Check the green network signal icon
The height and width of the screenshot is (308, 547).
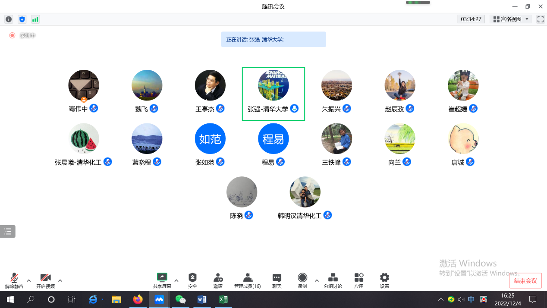(35, 19)
